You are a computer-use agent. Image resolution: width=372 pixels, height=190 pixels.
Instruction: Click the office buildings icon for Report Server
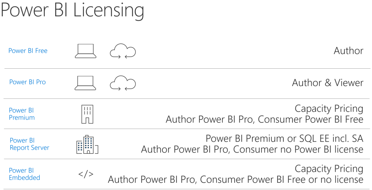87,144
